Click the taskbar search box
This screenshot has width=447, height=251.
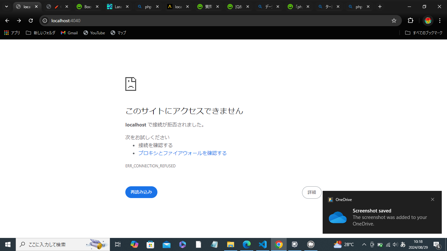(63, 244)
